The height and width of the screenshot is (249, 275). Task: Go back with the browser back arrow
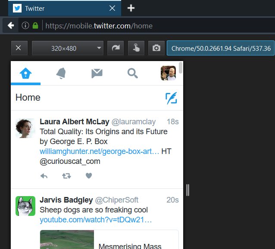pos(11,25)
